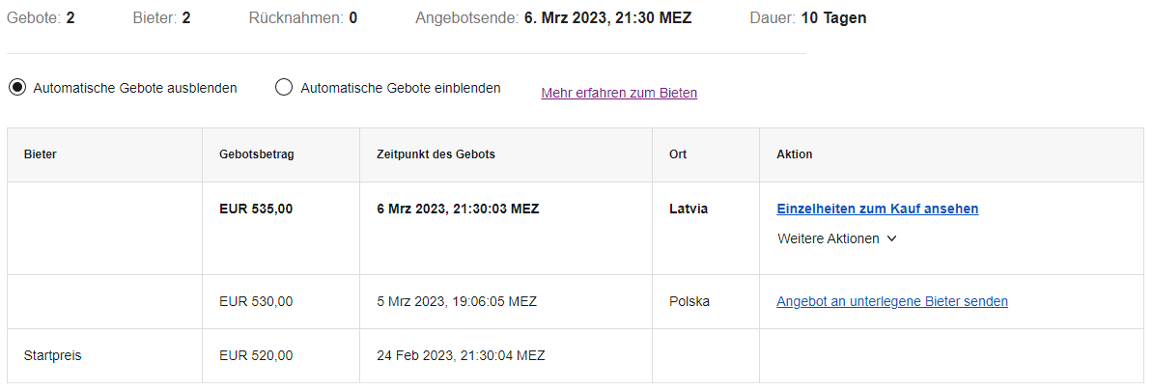
Task: Click the EUR 535,00 winning bid amount
Action: pos(256,209)
